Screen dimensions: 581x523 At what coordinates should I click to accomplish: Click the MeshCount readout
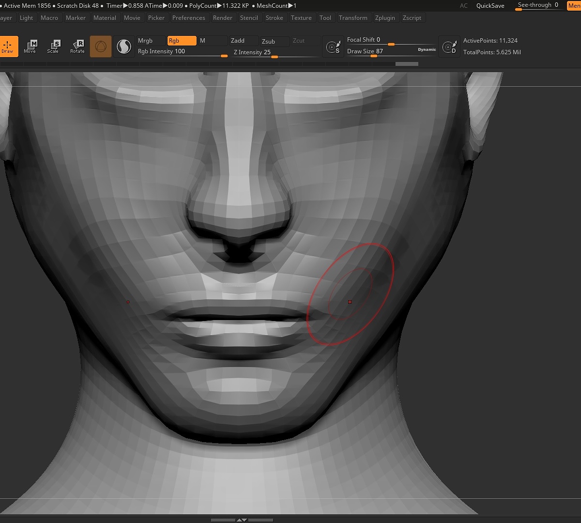click(x=276, y=6)
